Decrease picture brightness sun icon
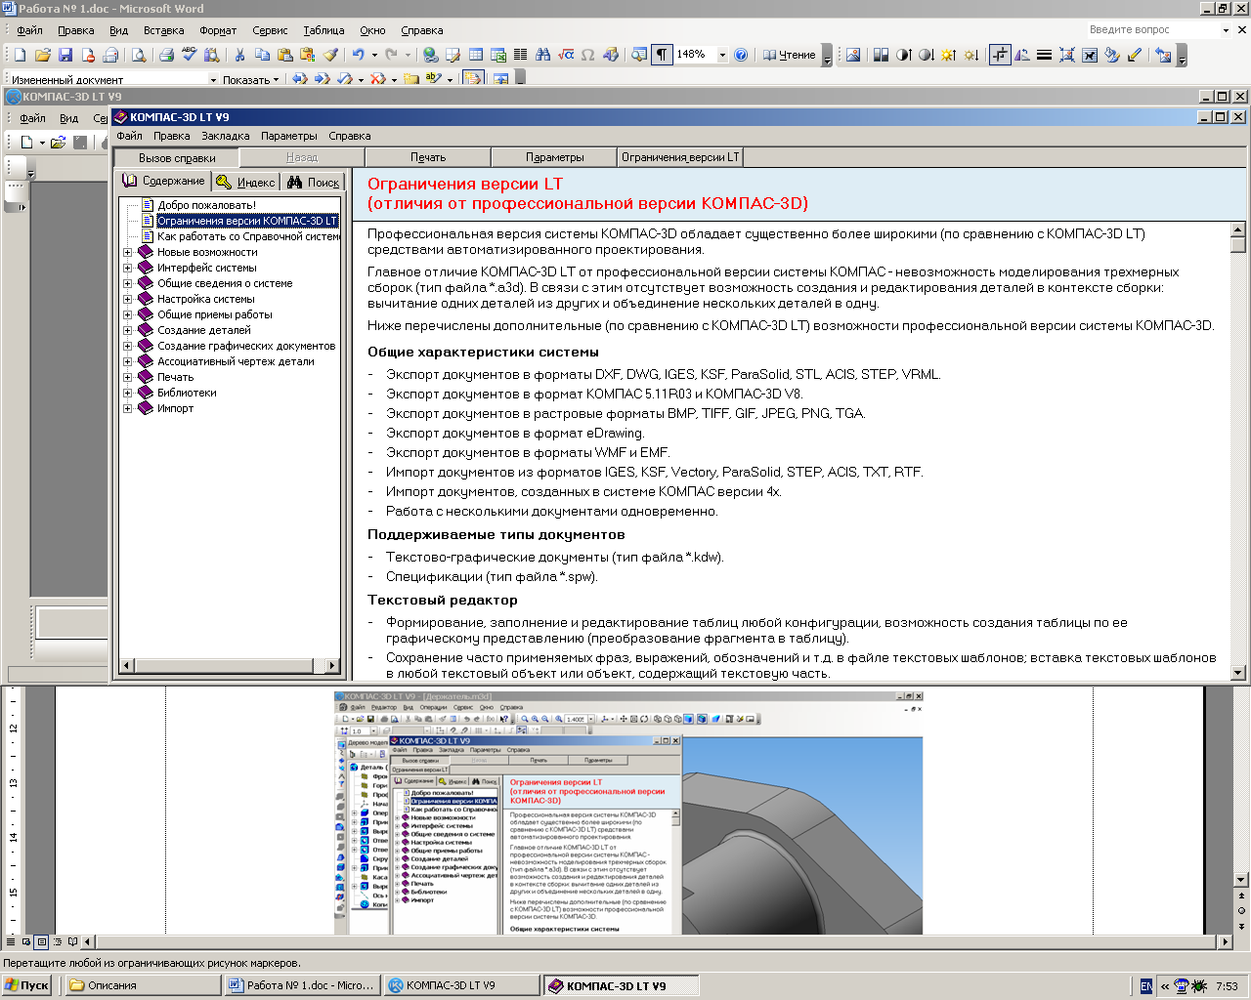 (x=971, y=55)
